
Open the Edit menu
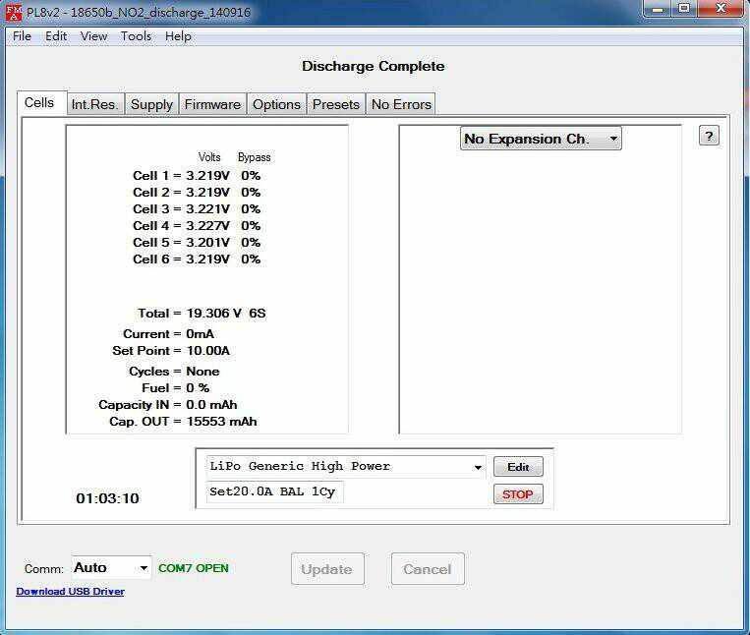56,35
